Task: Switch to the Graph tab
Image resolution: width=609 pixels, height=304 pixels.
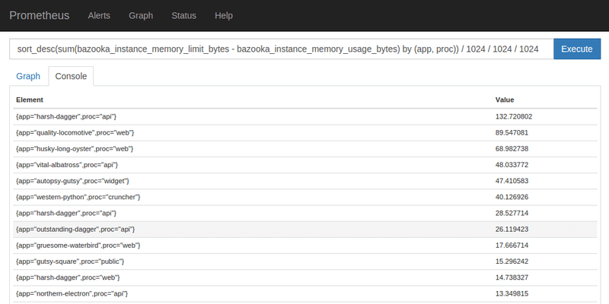Action: (28, 76)
